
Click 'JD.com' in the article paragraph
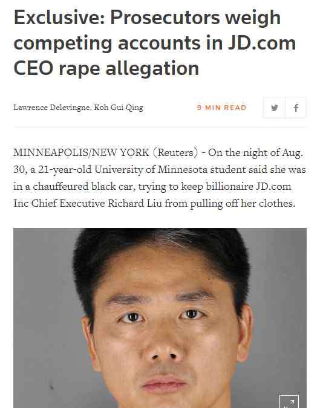point(273,186)
